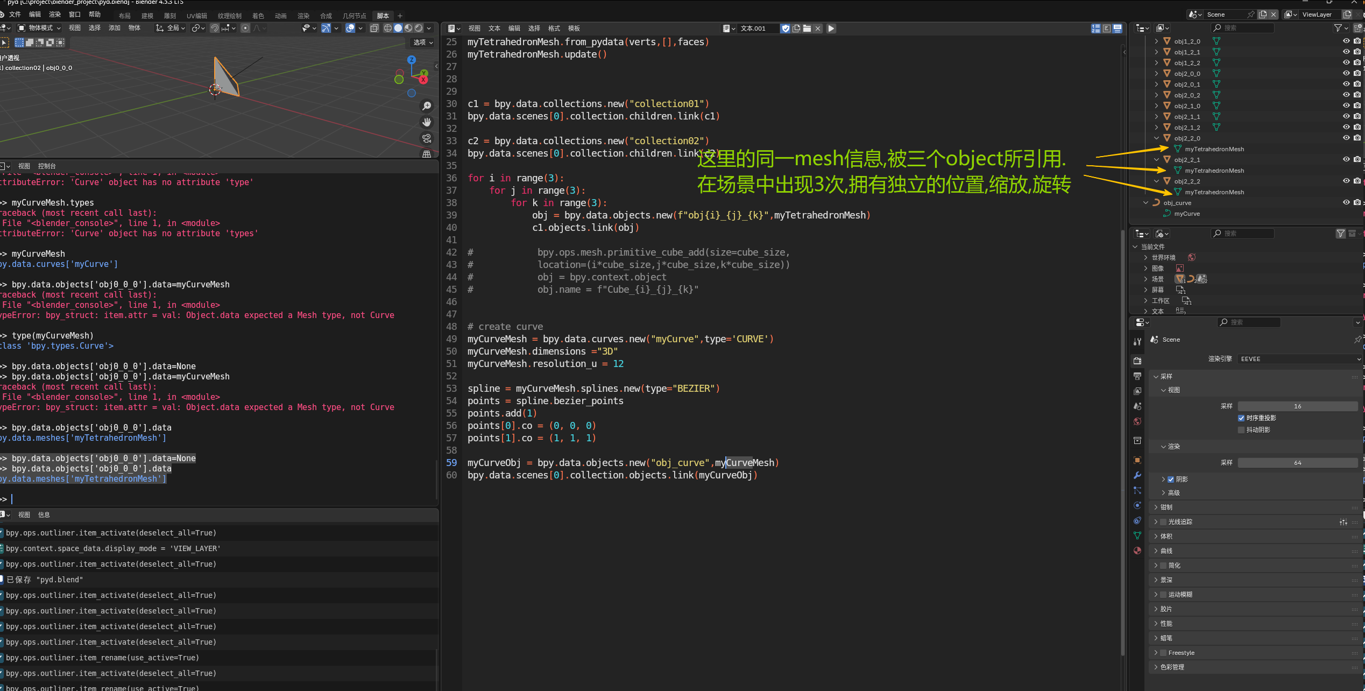The width and height of the screenshot is (1365, 691).
Task: Click the zoom magnifier in 3D viewport
Action: click(x=427, y=106)
